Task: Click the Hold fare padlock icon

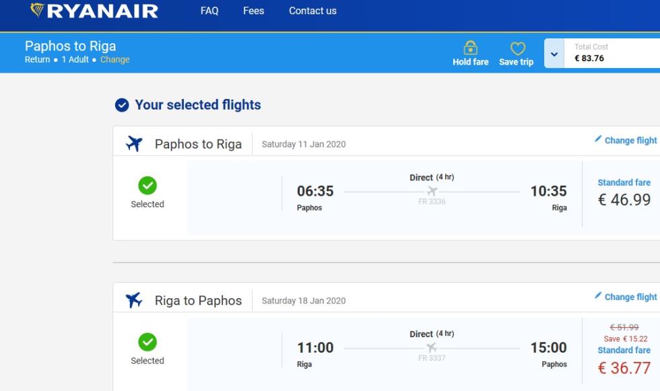Action: 470,48
